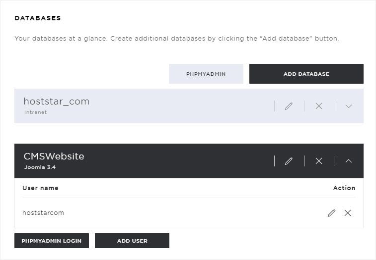Edit the hoststarcom user
Viewport: 376px width, 260px height.
pos(332,213)
